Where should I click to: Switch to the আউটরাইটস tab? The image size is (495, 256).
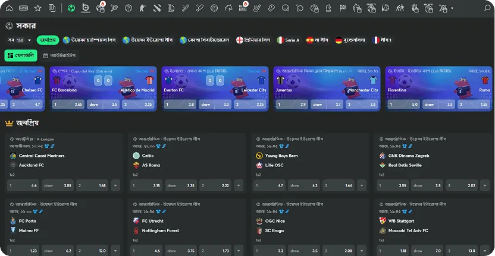pos(59,55)
